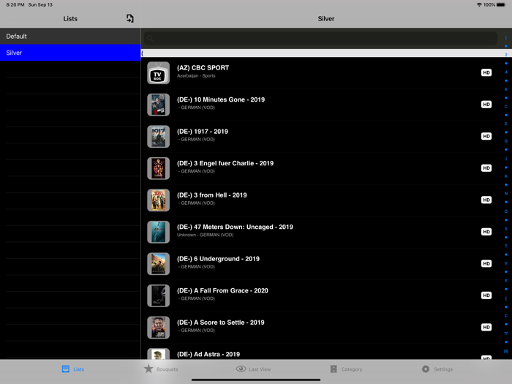
Task: Play (DE-) 1917 - 2019
Action: click(x=322, y=137)
